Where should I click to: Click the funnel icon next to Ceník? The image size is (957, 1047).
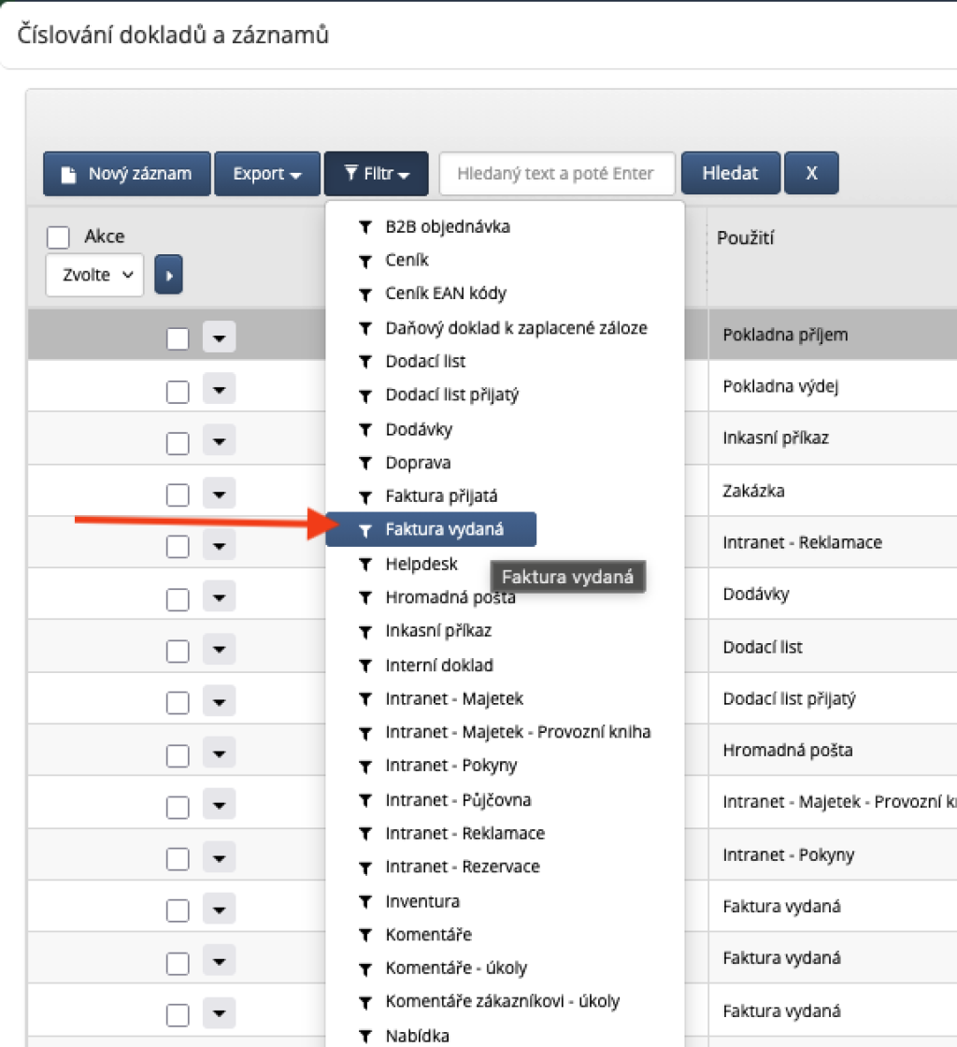(366, 261)
